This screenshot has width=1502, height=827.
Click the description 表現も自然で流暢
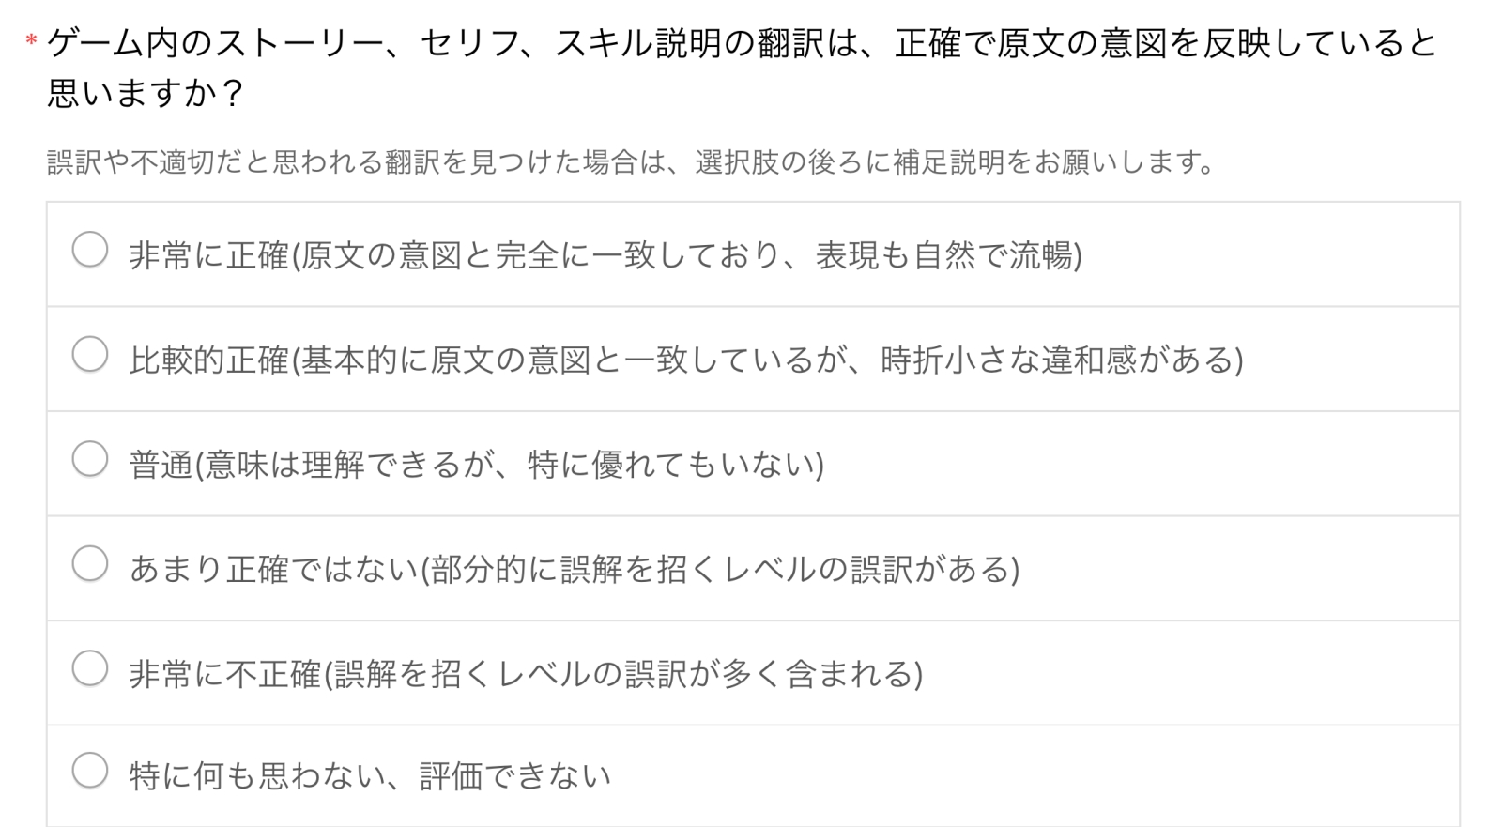[946, 255]
